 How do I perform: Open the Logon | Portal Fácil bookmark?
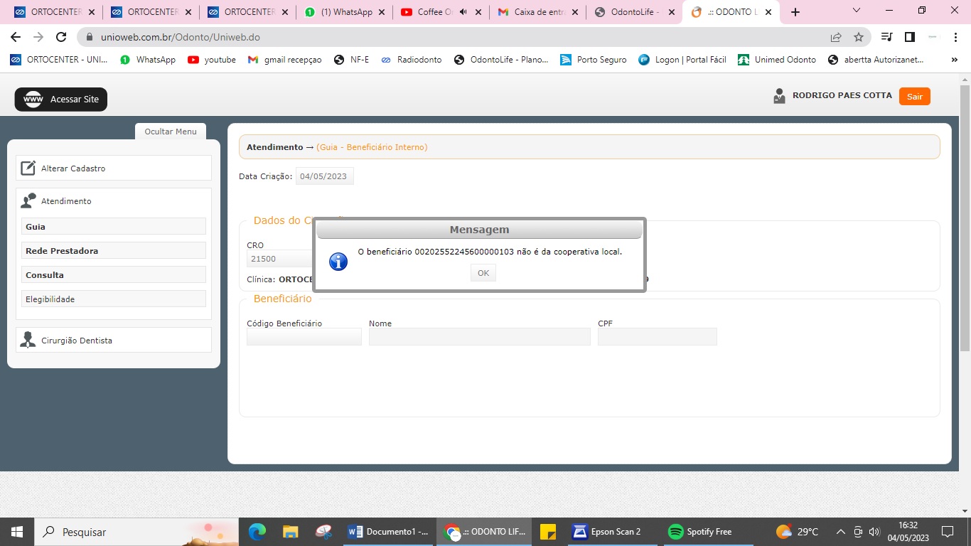[x=682, y=60]
